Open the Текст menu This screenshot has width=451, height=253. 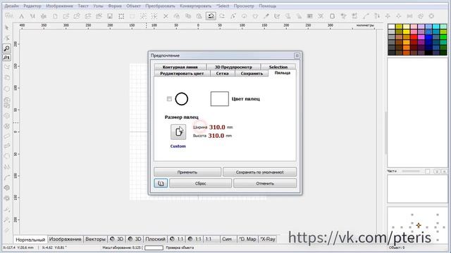point(83,6)
